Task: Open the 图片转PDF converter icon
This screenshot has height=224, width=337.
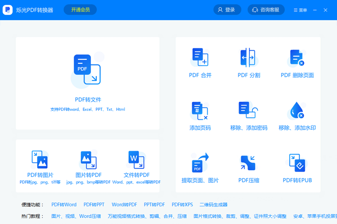Action: coord(88,160)
